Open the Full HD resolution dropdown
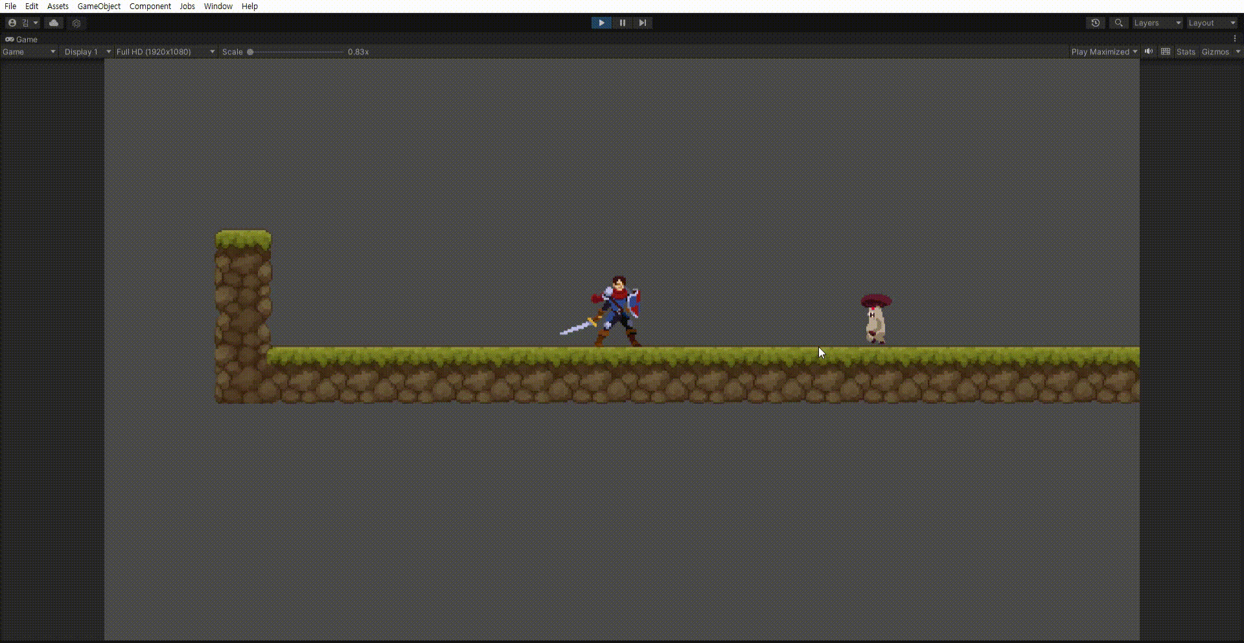The width and height of the screenshot is (1244, 643). [165, 52]
